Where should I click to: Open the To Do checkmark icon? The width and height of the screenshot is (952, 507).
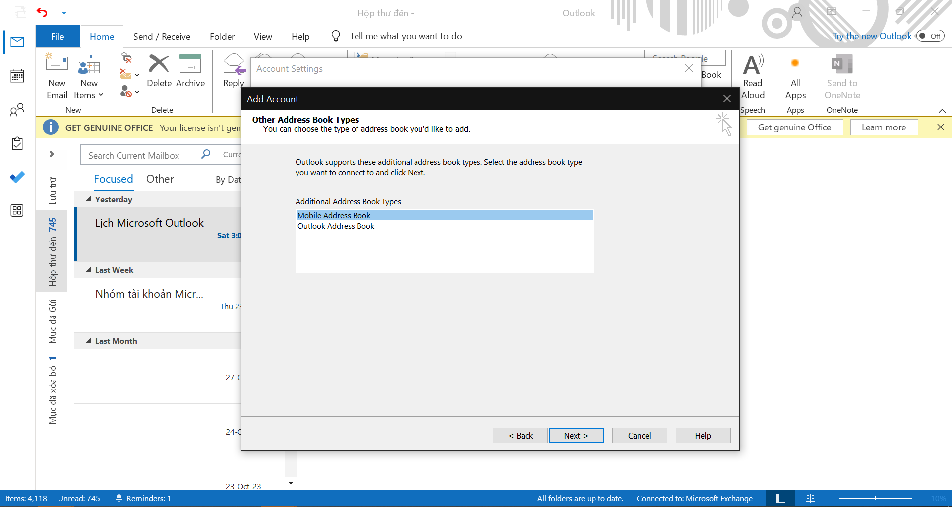click(x=17, y=177)
